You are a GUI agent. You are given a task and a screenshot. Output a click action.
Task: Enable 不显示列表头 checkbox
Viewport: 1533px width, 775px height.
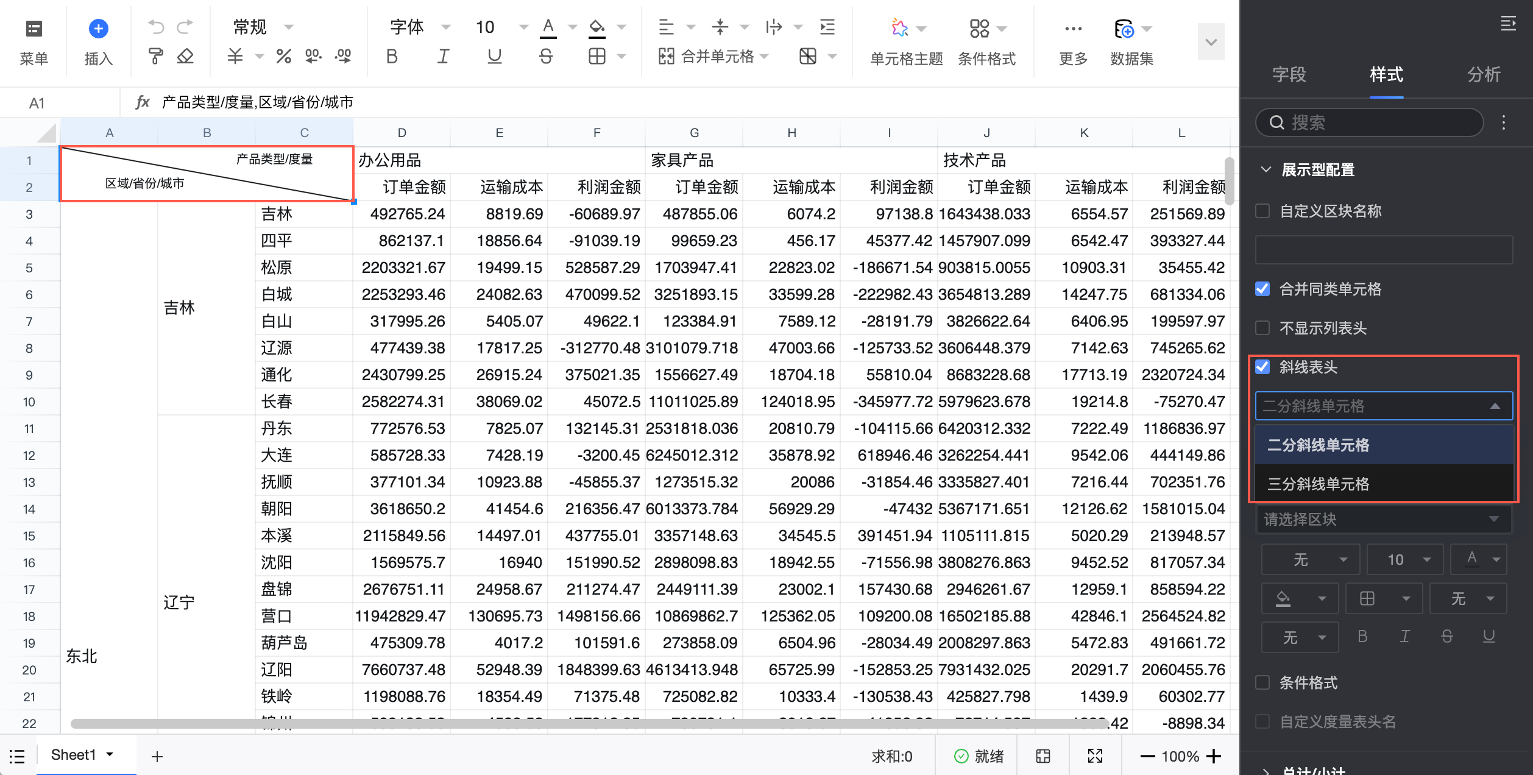[x=1262, y=328]
